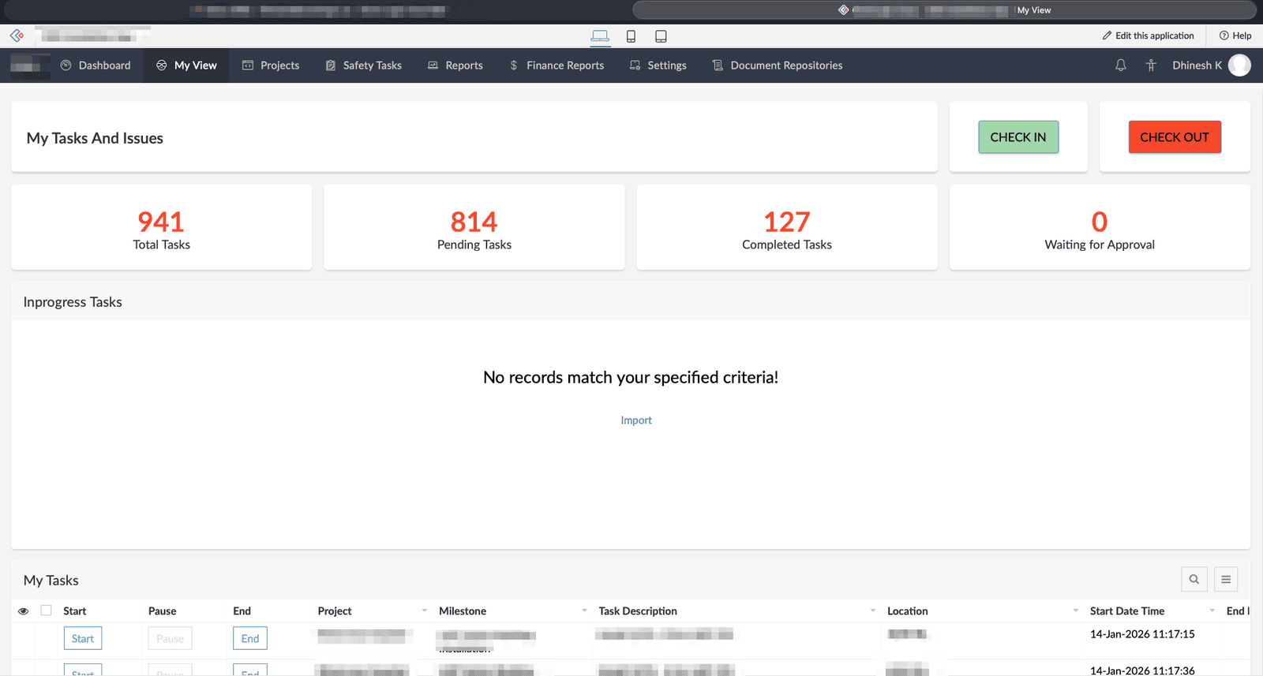Toggle the eye icon in table header
Viewport: 1263px width, 676px height.
(x=24, y=611)
